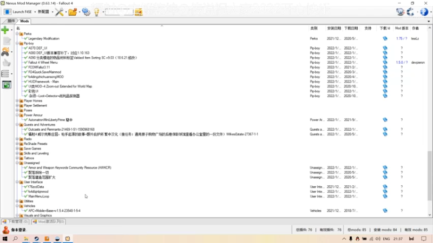433x243 pixels.
Task: Open Windows Start menu
Action: pos(5,239)
